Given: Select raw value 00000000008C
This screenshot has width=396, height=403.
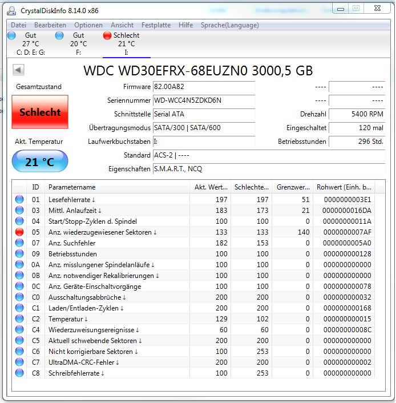Looking at the screenshot, I should pos(347,330).
